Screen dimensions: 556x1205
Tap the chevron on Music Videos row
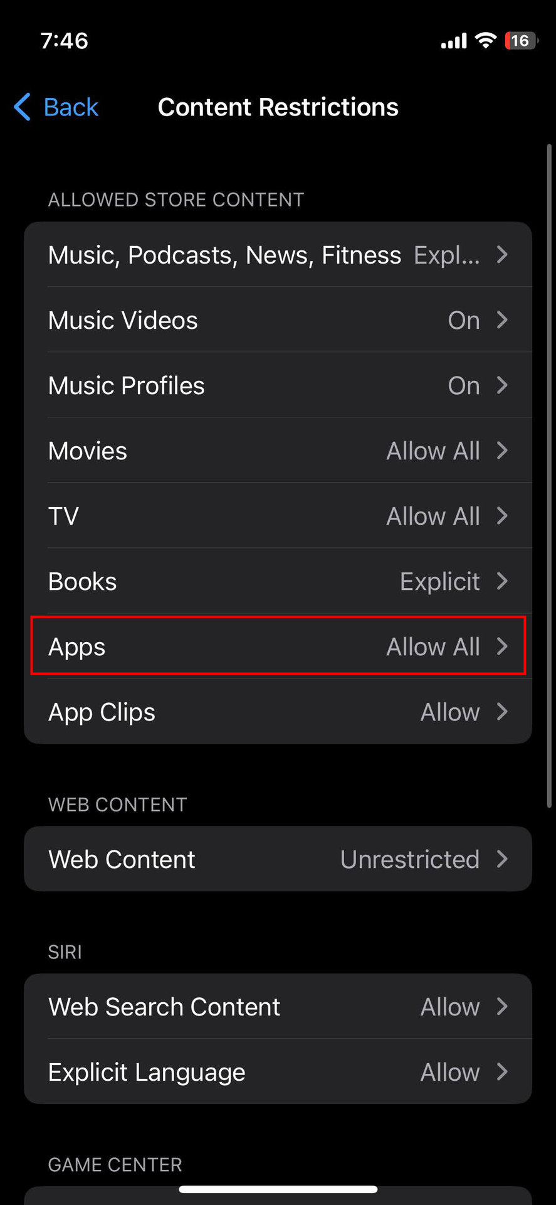(502, 320)
